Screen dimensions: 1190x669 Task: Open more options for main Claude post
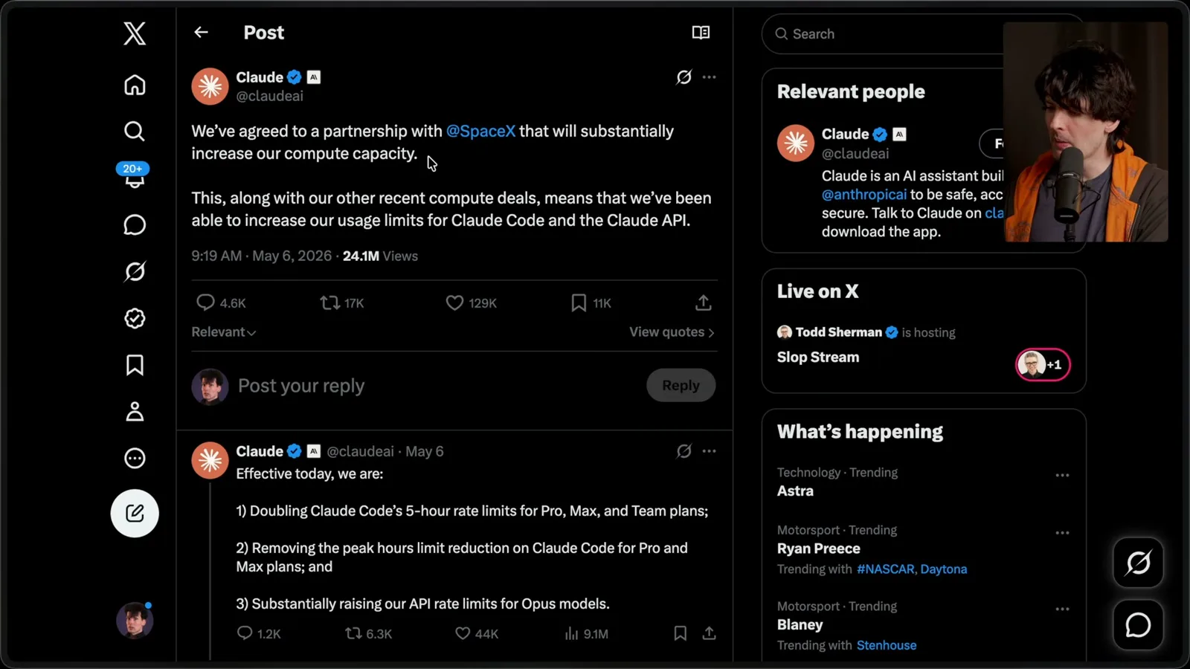coord(710,77)
